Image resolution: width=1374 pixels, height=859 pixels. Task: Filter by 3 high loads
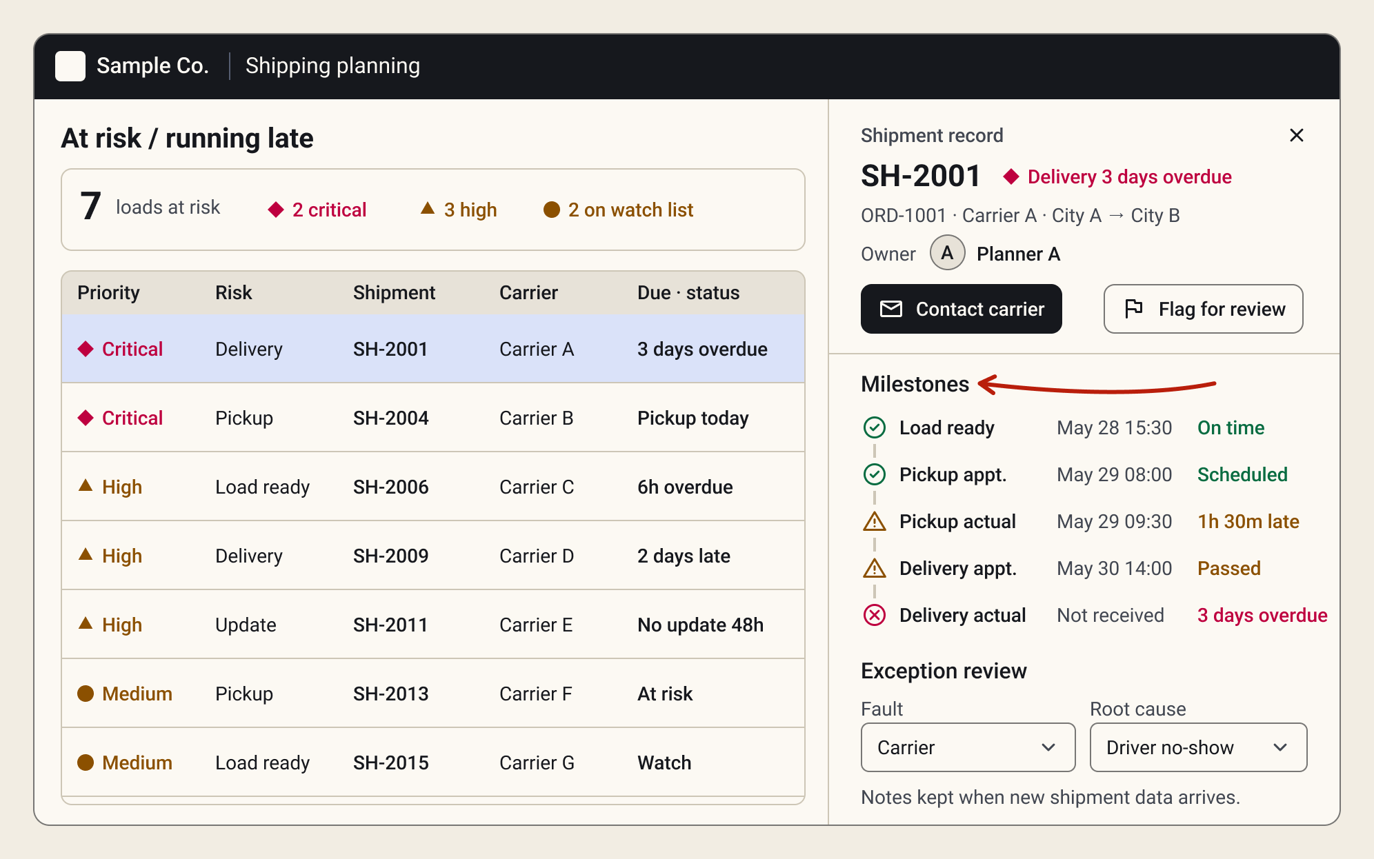tap(459, 210)
